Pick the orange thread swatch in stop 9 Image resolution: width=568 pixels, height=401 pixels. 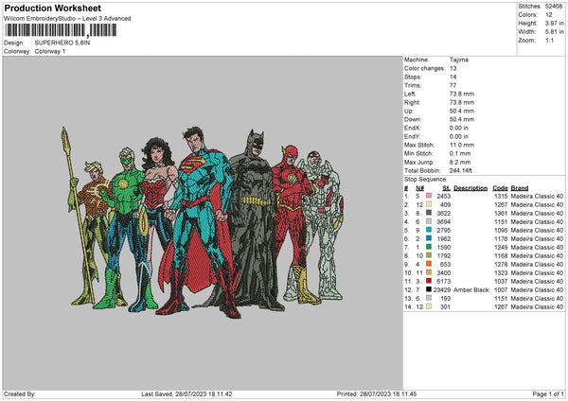pyautogui.click(x=431, y=264)
